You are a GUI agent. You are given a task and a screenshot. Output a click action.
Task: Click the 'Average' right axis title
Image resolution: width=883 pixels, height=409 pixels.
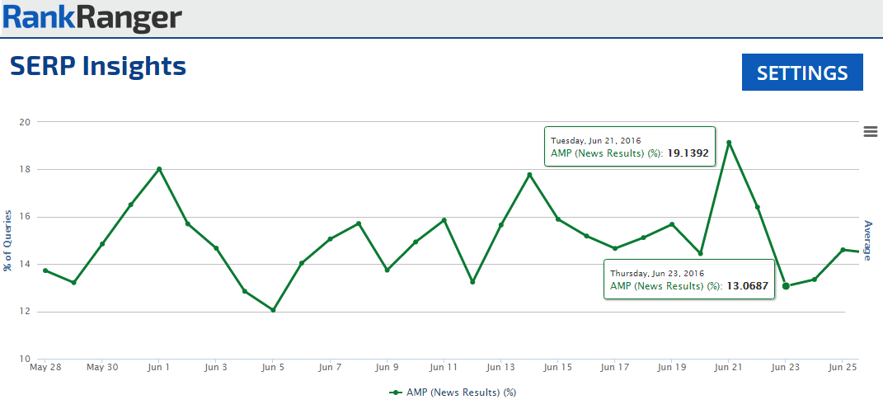click(867, 240)
